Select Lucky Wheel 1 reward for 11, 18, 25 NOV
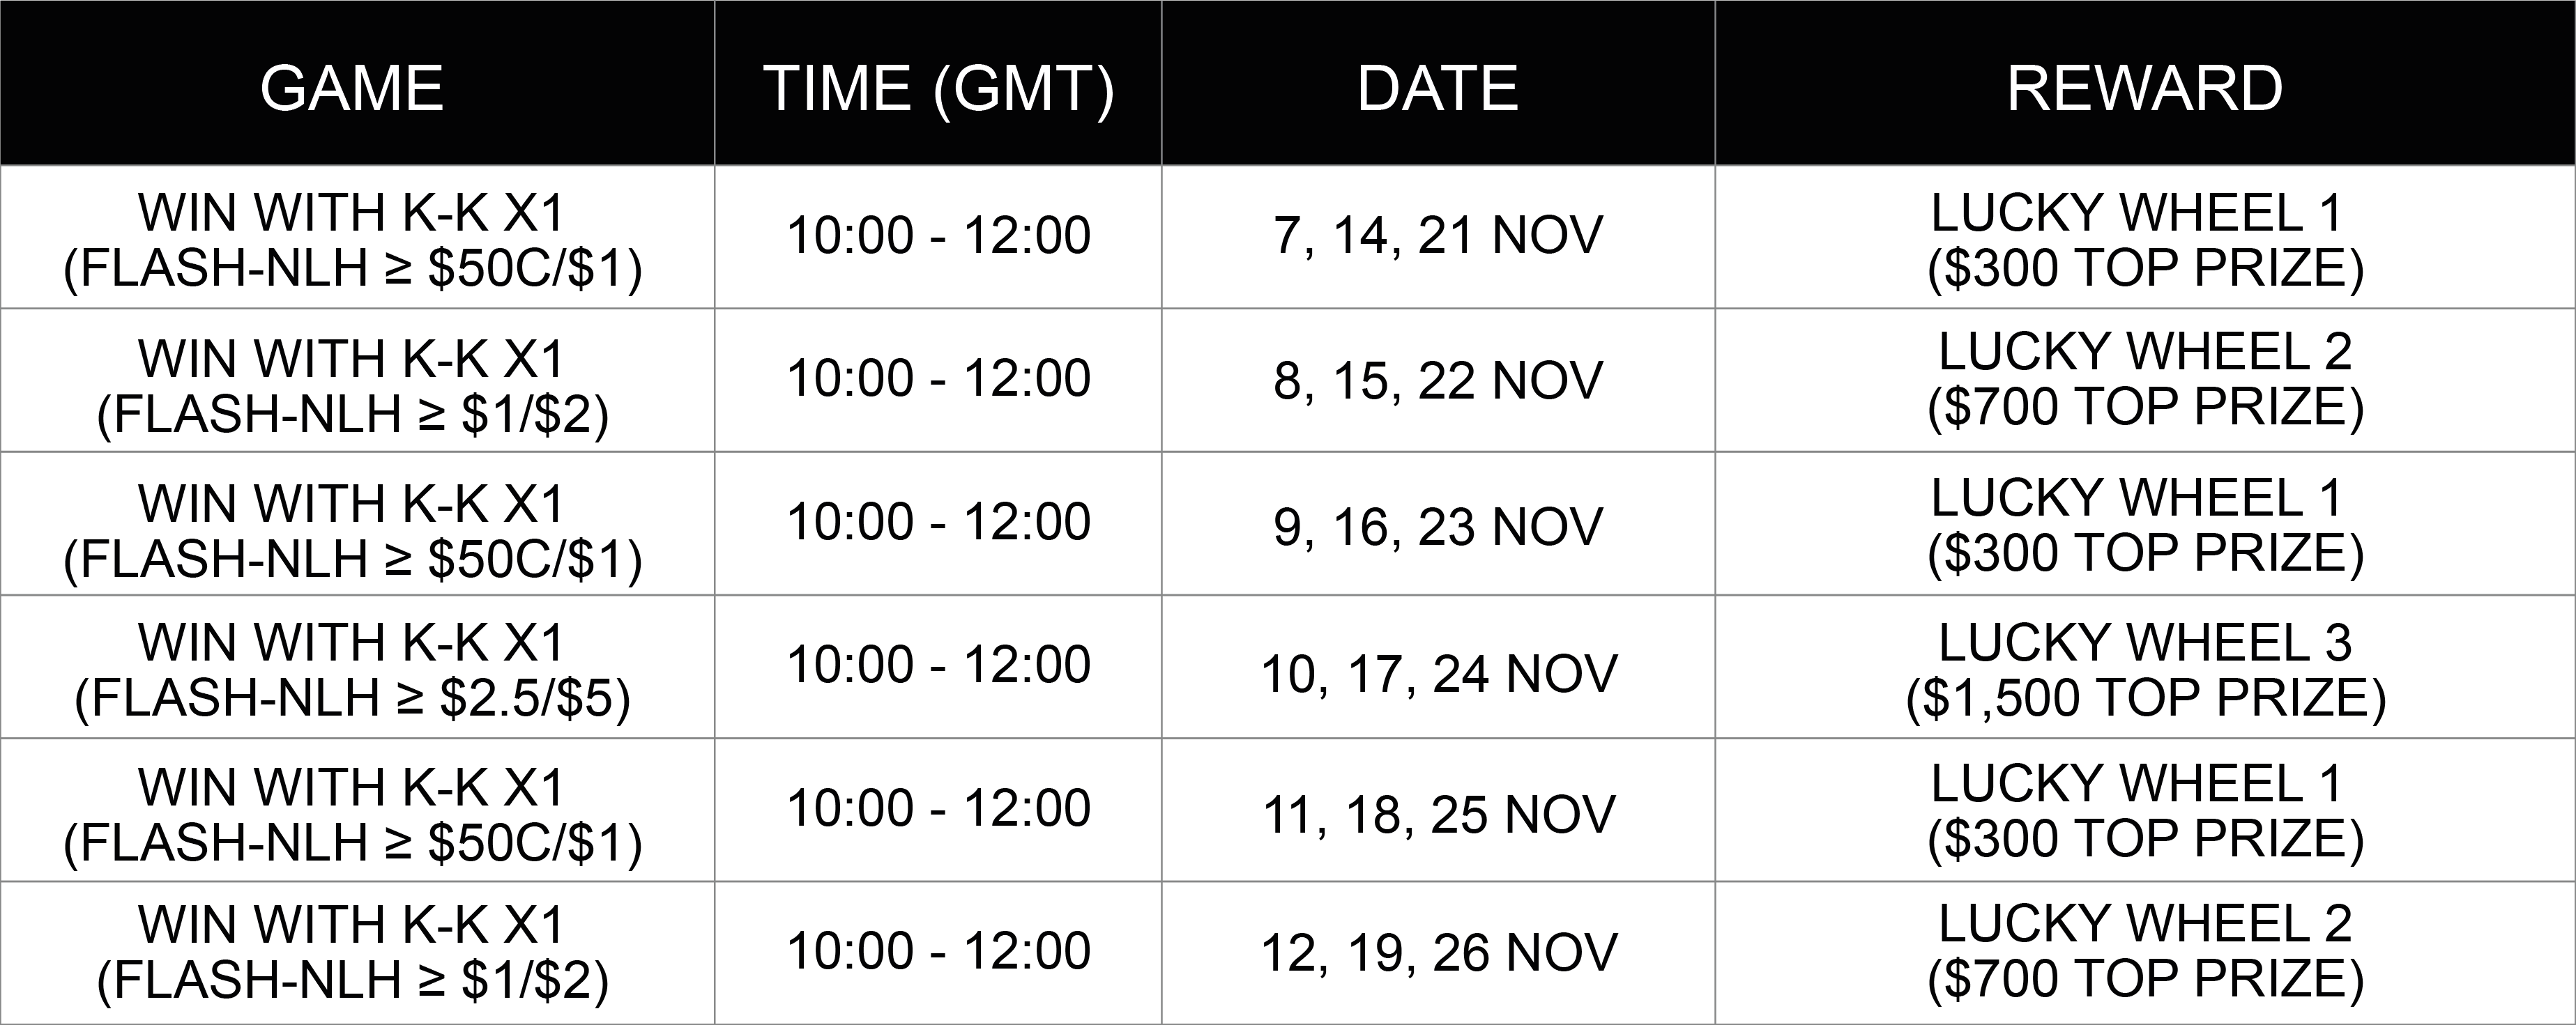2576x1025 pixels. point(2145,810)
